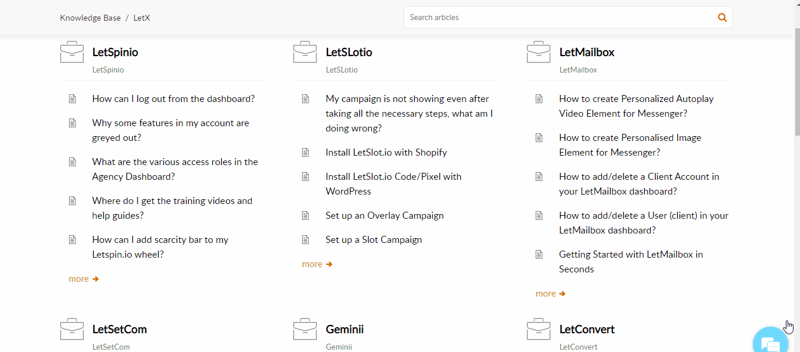The width and height of the screenshot is (800, 352).
Task: Click document icon beside 'Set up a Slot Campaign'
Action: pos(306,240)
